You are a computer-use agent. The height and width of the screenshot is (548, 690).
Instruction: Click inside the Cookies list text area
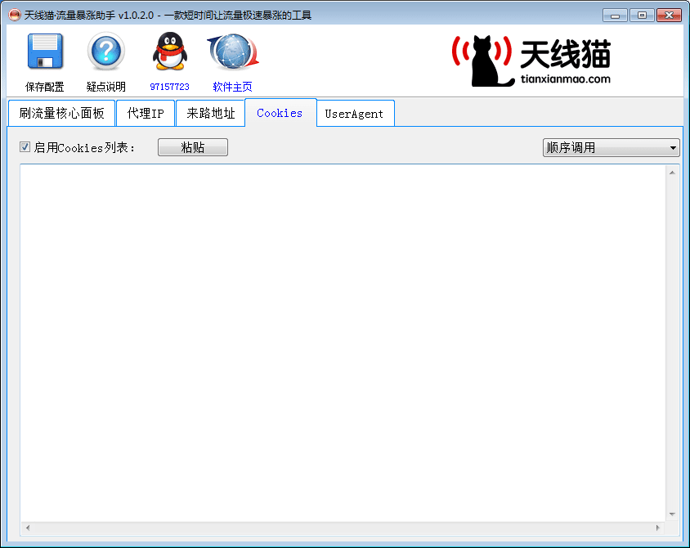click(343, 343)
